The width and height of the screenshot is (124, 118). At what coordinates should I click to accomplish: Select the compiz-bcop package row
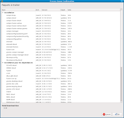(x=61, y=15)
